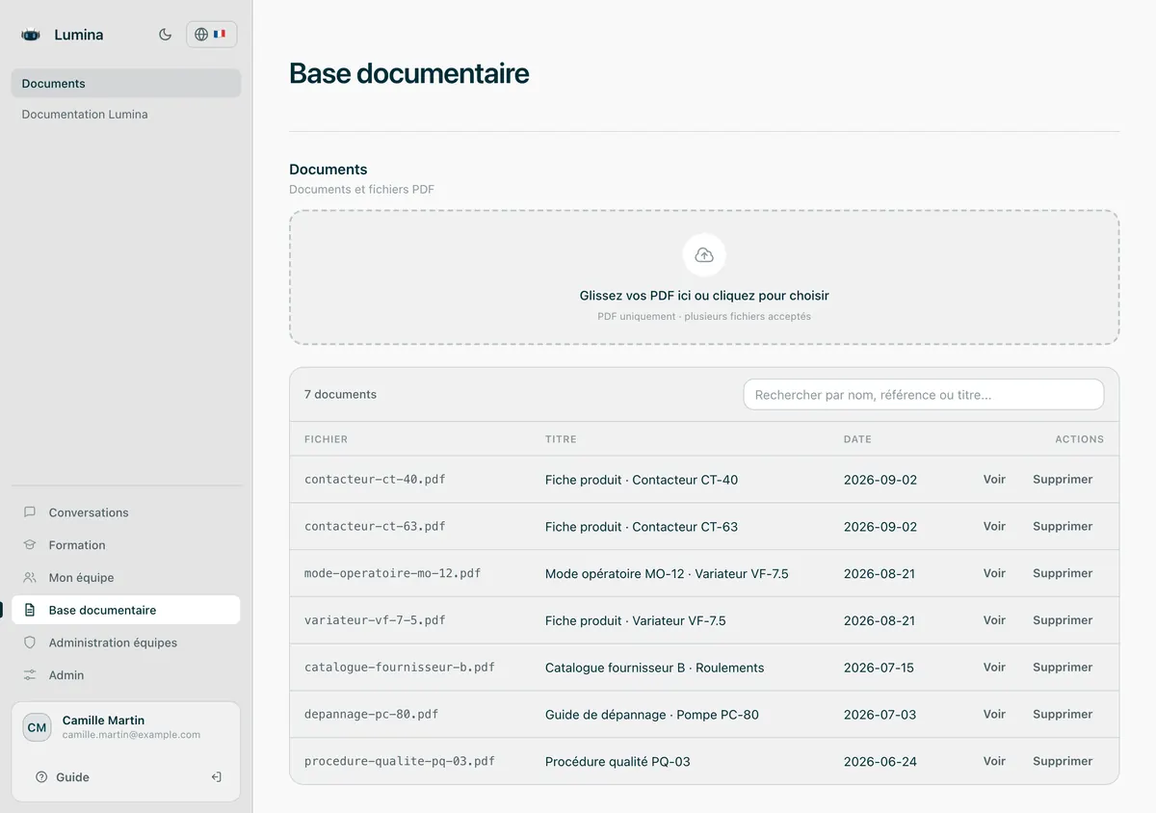The height and width of the screenshot is (813, 1156).
Task: Click the Conversations chat bubble icon
Action: (x=30, y=512)
